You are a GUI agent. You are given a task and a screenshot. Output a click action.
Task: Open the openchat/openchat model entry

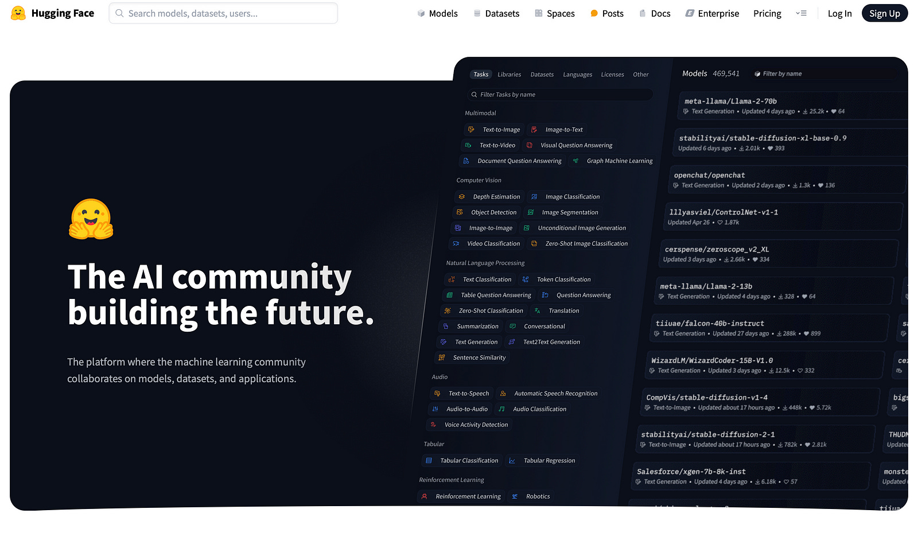point(787,180)
